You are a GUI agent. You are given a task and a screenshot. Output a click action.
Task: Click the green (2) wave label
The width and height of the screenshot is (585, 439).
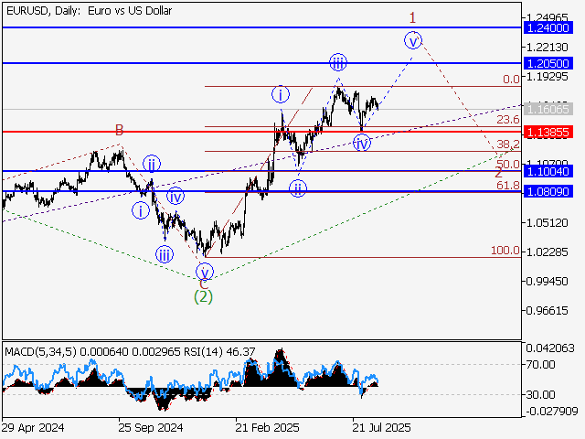point(203,296)
